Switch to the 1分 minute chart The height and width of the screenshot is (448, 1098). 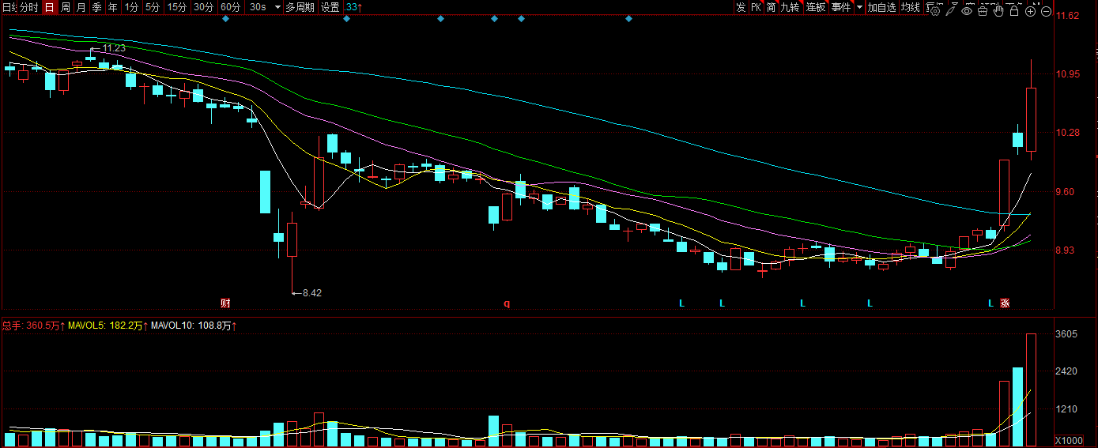point(131,7)
